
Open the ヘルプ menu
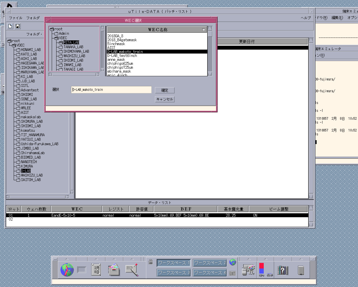(x=305, y=18)
